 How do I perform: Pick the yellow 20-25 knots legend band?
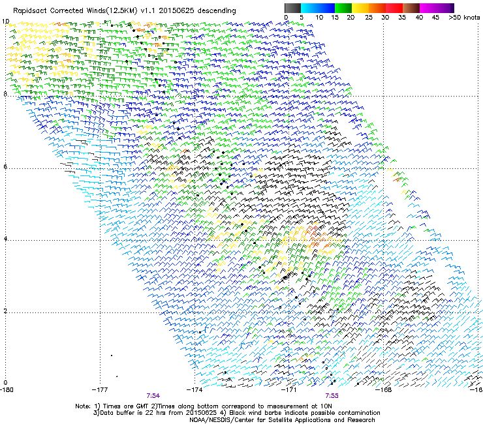[x=360, y=8]
